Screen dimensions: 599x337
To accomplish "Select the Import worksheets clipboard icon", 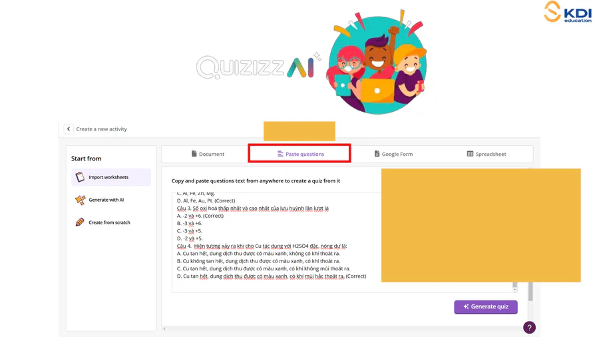I will pos(80,177).
